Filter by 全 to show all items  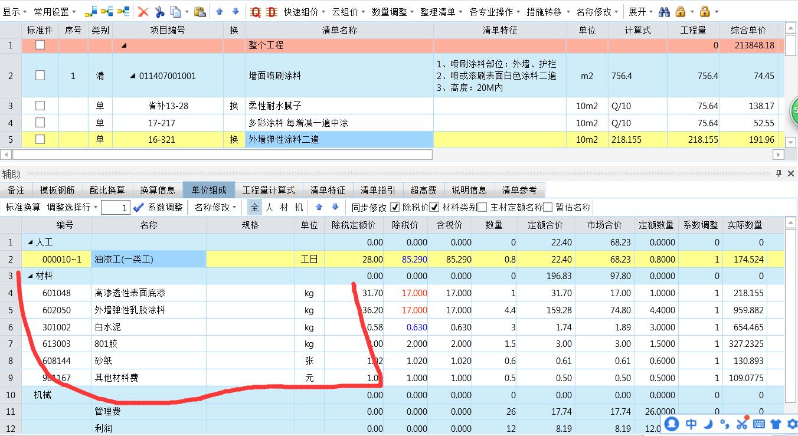[x=254, y=207]
